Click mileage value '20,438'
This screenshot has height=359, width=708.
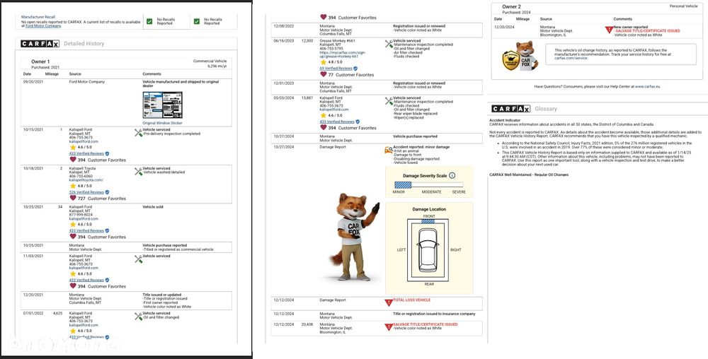(x=307, y=324)
